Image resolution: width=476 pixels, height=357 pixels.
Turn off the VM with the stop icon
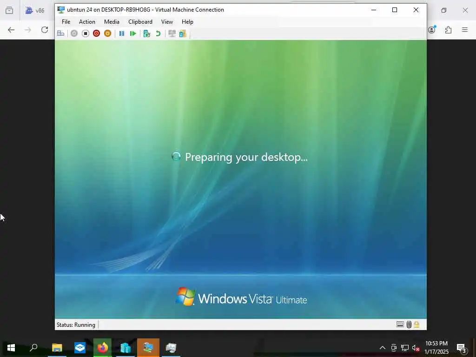[x=86, y=33]
